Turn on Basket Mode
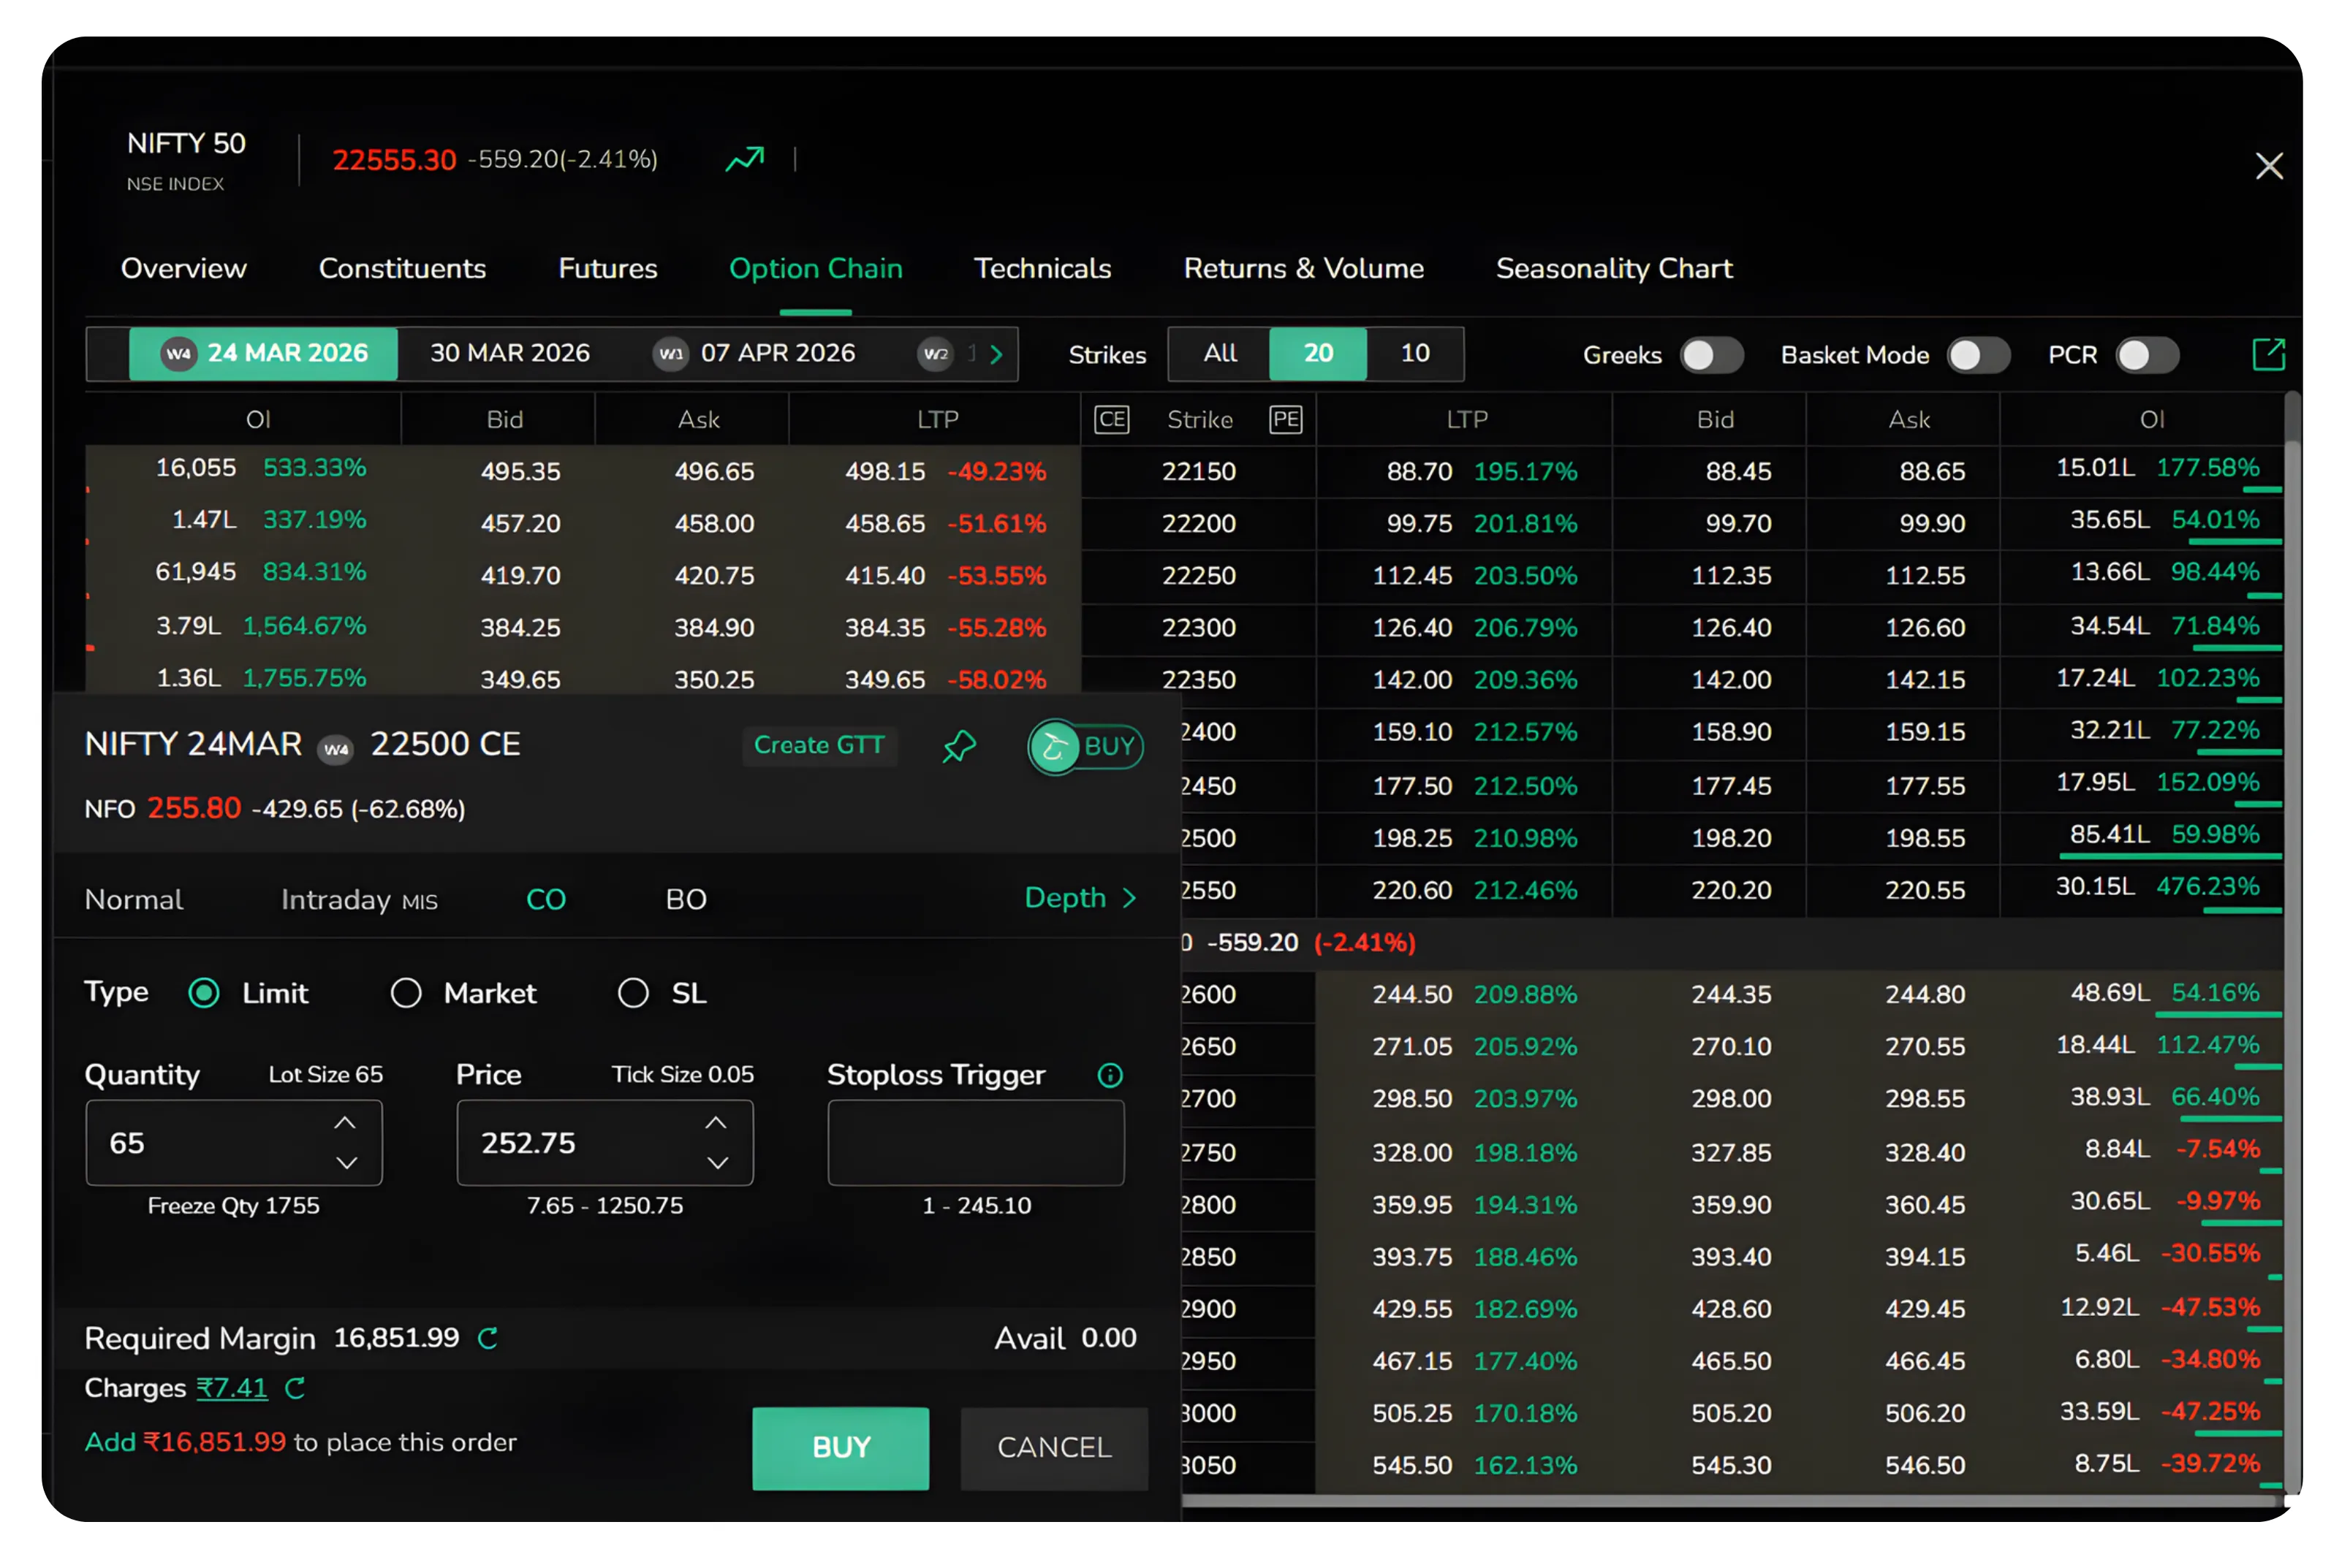 click(1978, 354)
